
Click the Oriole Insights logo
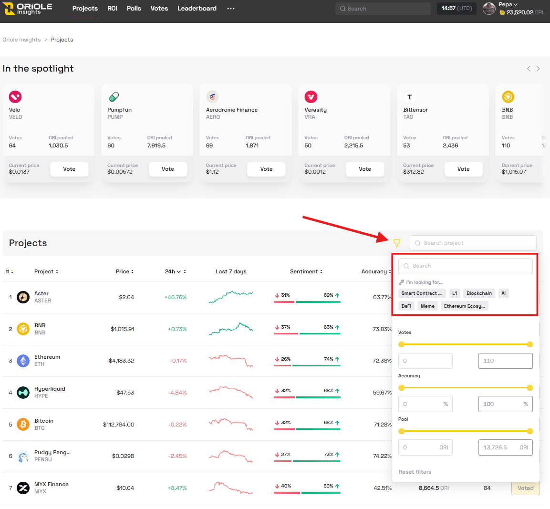point(28,9)
